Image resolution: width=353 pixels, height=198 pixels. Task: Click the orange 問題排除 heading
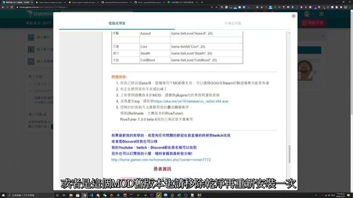pyautogui.click(x=119, y=77)
